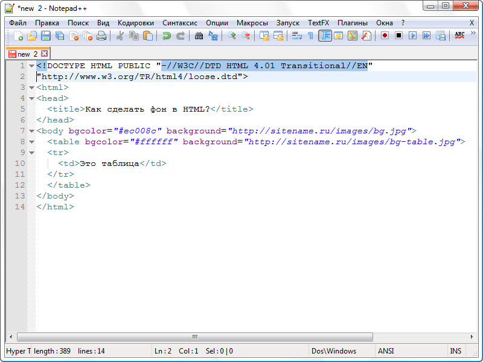Open the Кодировки menu

coord(136,22)
